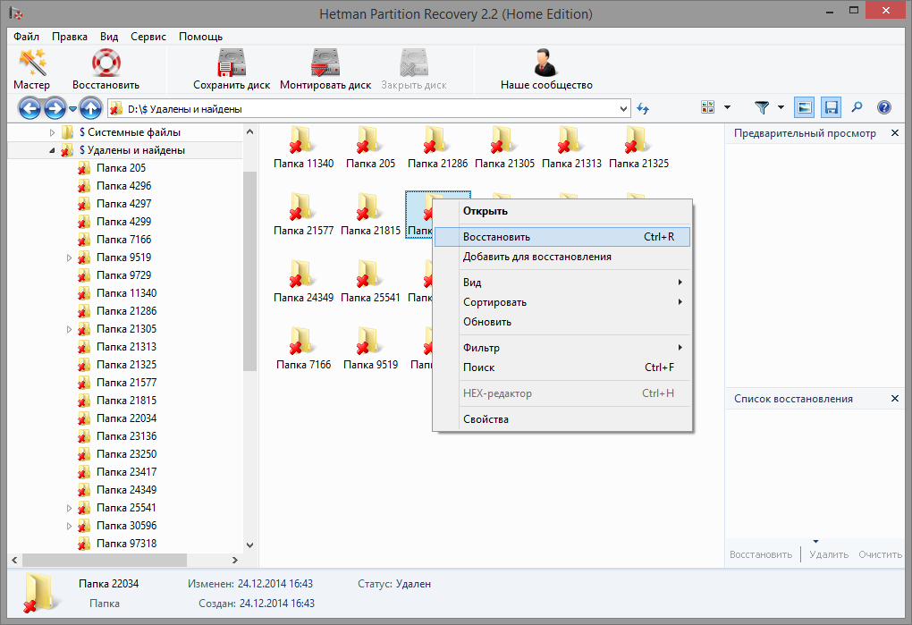Close the Список восстановления panel

pyautogui.click(x=894, y=399)
